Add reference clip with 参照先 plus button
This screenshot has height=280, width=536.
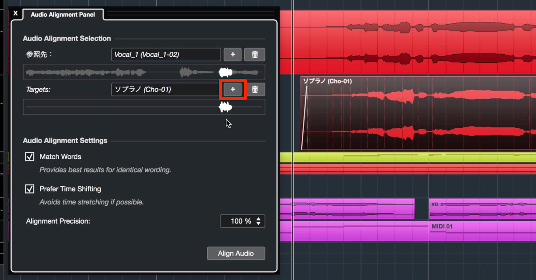(x=233, y=55)
